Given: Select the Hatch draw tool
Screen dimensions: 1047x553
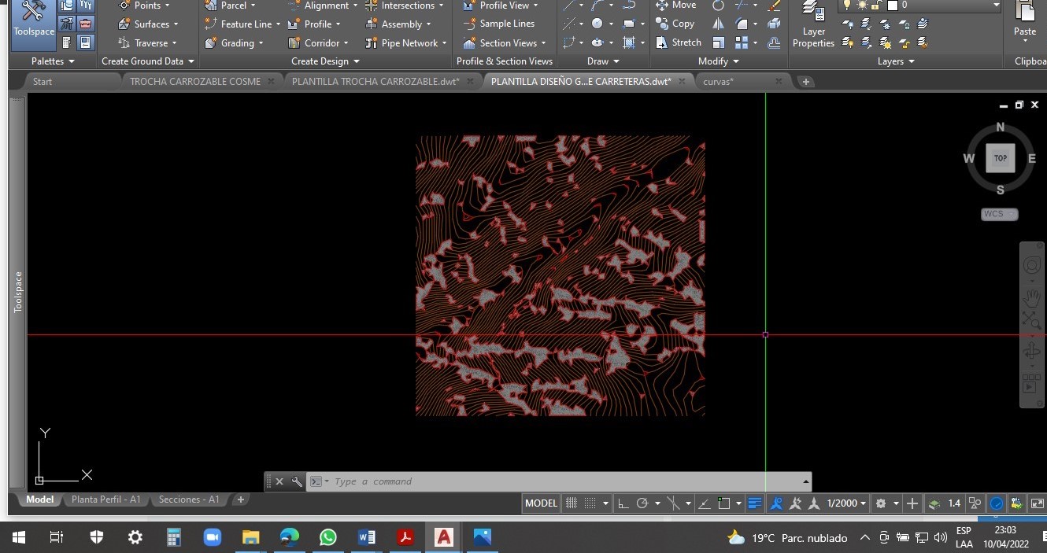Looking at the screenshot, I should coord(628,42).
